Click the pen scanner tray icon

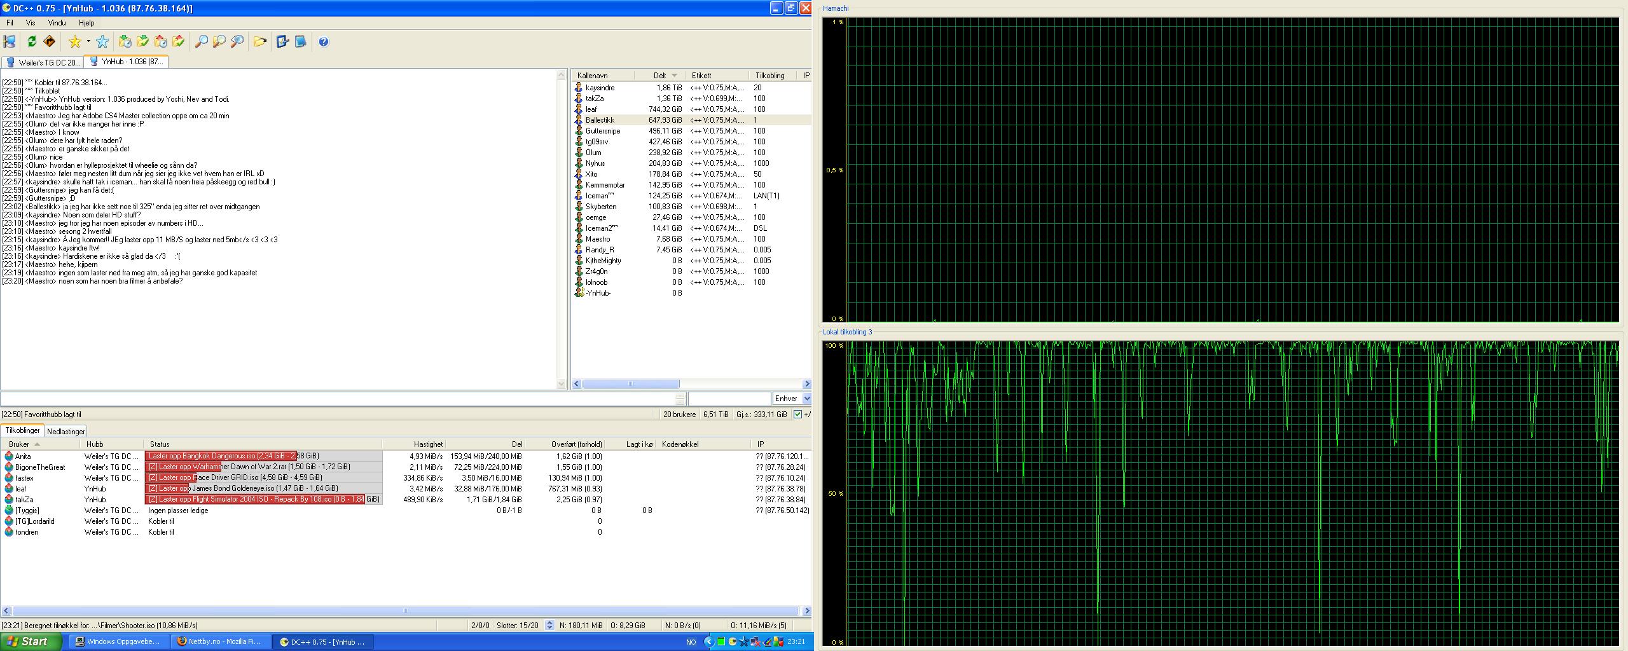pyautogui.click(x=767, y=642)
